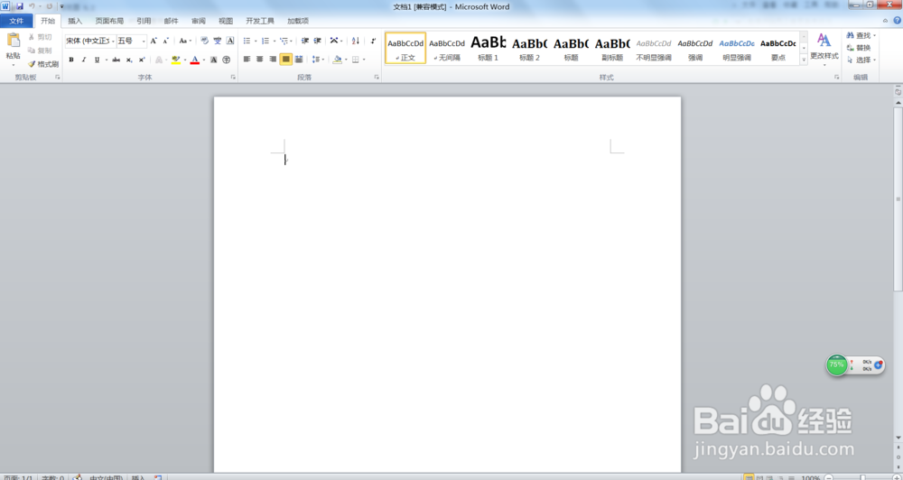Toggle Underline formatting
Screen dimensions: 903x480
click(97, 60)
